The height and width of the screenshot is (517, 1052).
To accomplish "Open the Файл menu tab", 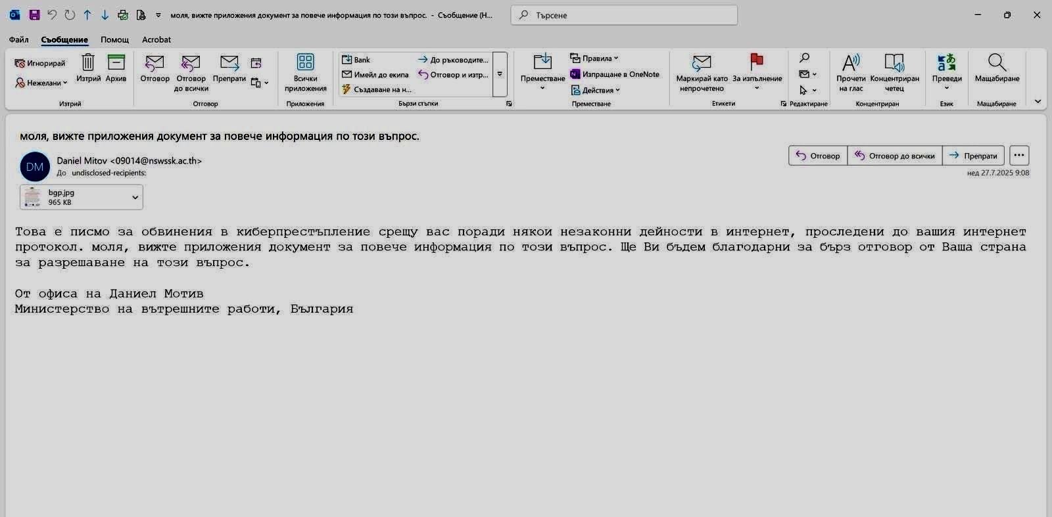I will click(19, 39).
